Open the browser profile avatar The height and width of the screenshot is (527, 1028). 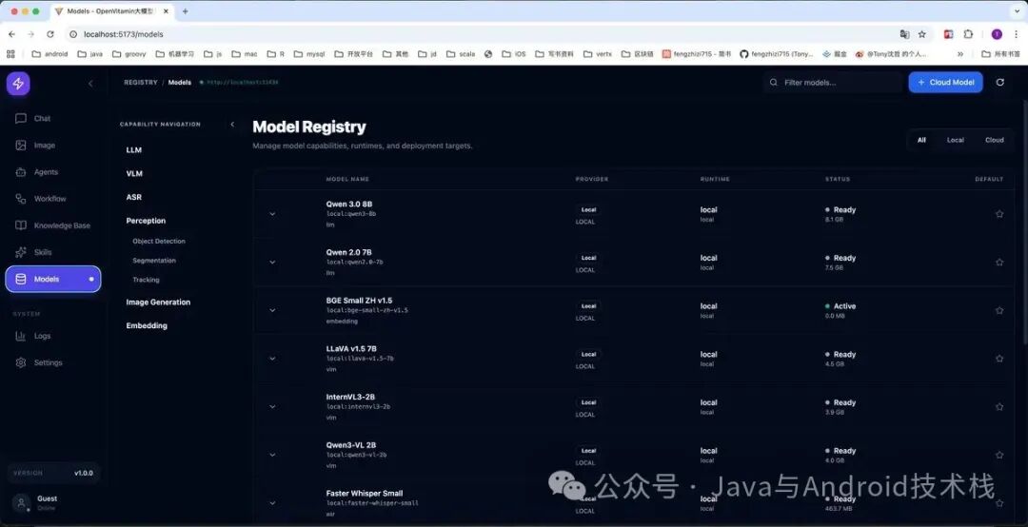coord(997,34)
